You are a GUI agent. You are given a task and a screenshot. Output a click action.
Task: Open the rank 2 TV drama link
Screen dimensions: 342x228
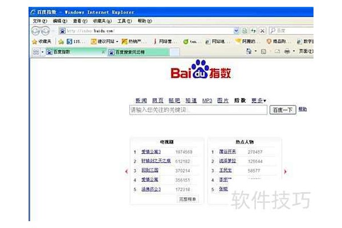(156, 161)
